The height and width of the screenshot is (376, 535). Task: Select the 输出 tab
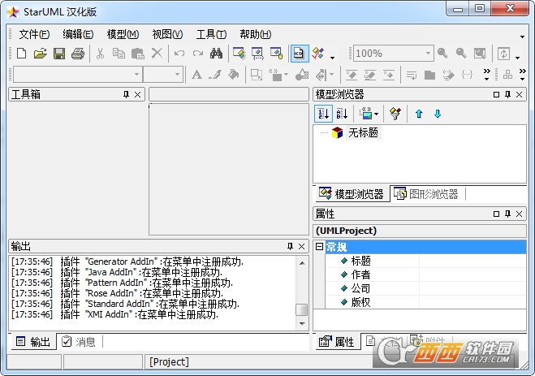33,342
